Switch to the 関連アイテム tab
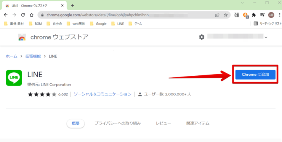Screen dimensions: 282x142 point(198,123)
